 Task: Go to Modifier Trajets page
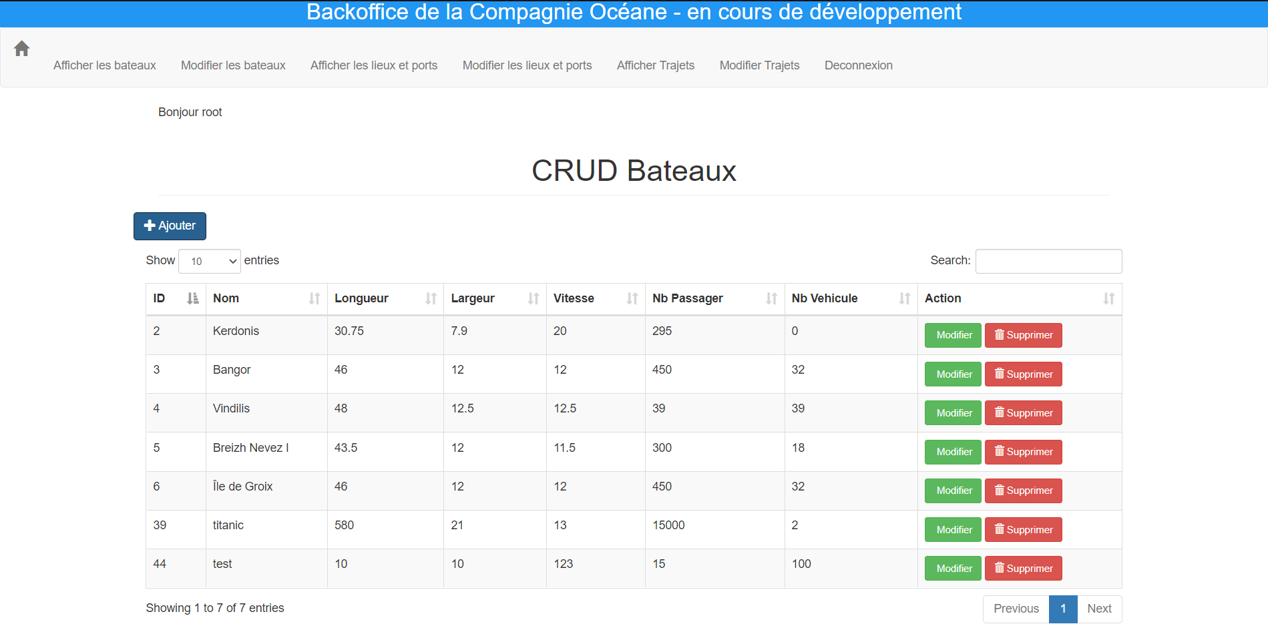tap(759, 65)
